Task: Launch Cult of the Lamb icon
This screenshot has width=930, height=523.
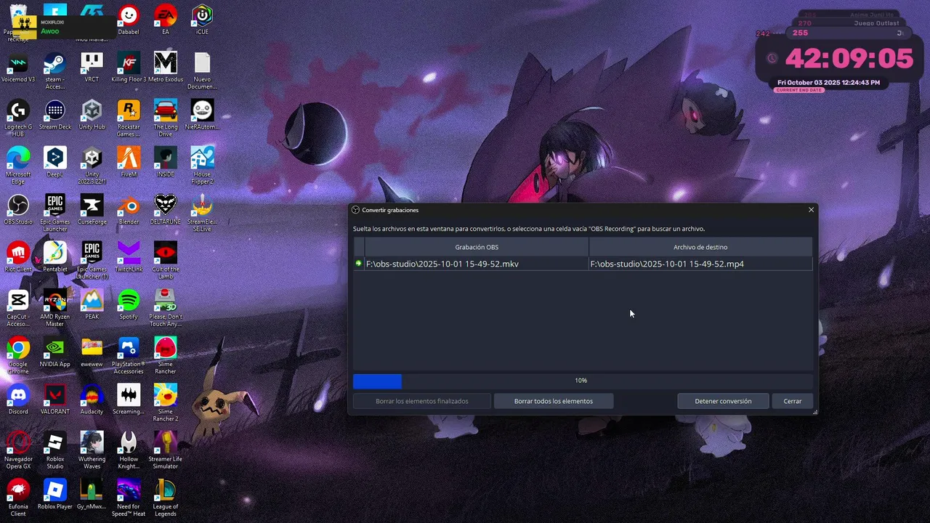Action: coord(166,260)
